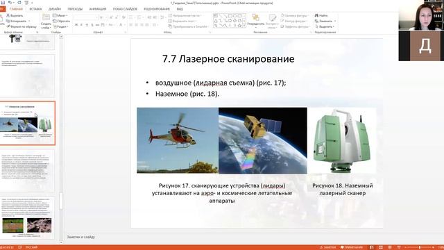Screen dimensions: 444x250
Task: Open the Упорядочить arrange menu
Action: [x=256, y=20]
